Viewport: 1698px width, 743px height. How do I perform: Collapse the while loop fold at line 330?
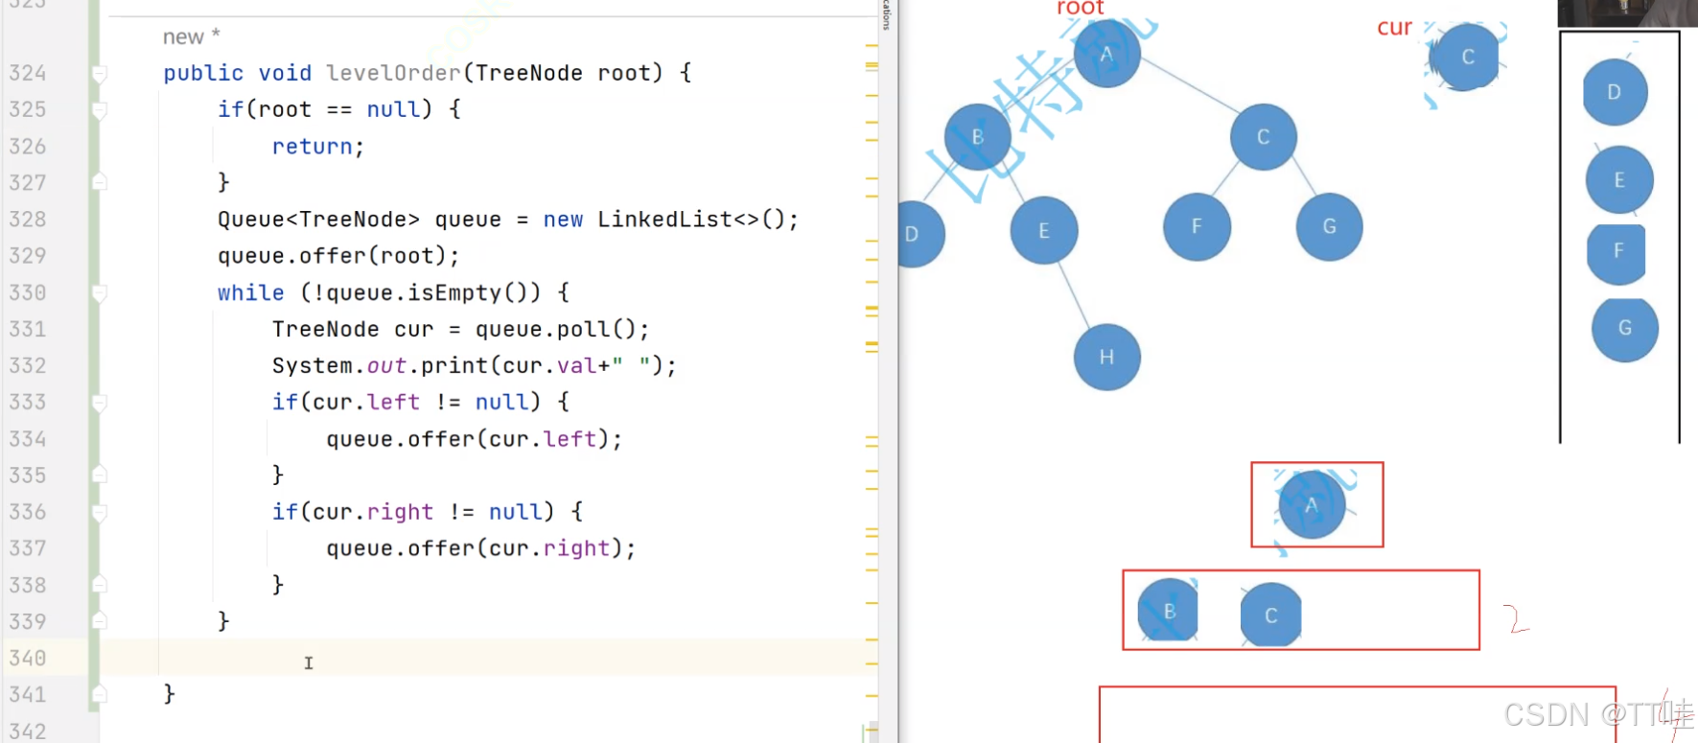[99, 293]
